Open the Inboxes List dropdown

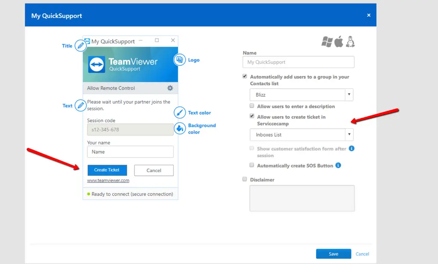pos(302,134)
